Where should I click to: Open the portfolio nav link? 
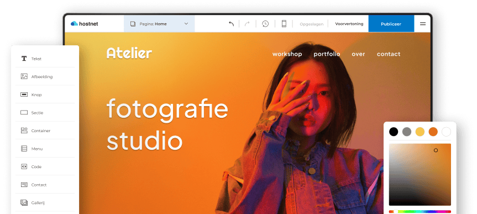pos(327,54)
